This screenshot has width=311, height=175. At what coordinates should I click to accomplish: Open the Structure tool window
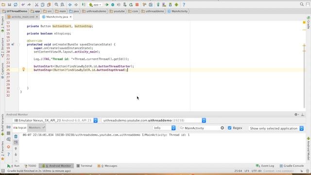[2, 48]
